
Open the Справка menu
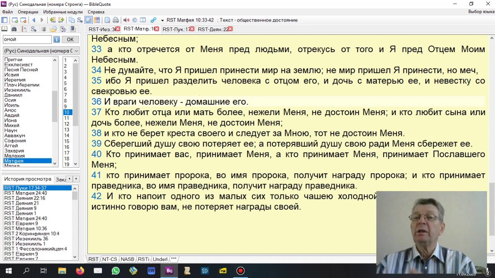pyautogui.click(x=96, y=12)
